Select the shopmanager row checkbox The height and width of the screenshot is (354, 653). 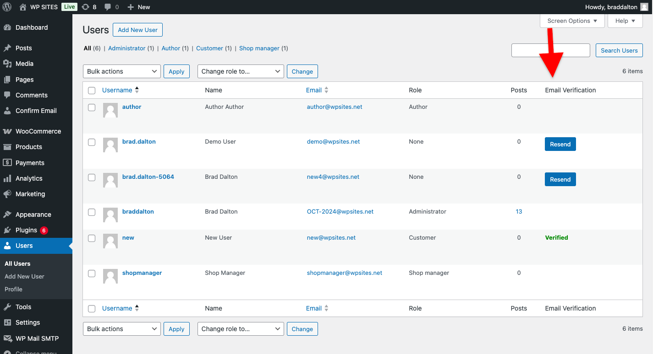point(92,274)
